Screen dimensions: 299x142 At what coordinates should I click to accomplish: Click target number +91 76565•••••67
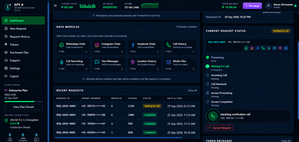(93, 124)
